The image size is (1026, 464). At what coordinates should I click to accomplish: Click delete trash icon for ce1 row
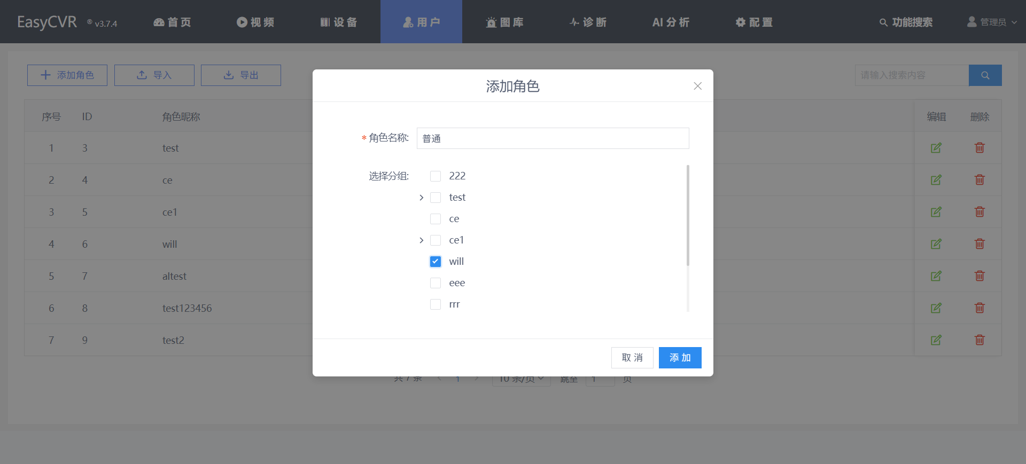click(980, 212)
